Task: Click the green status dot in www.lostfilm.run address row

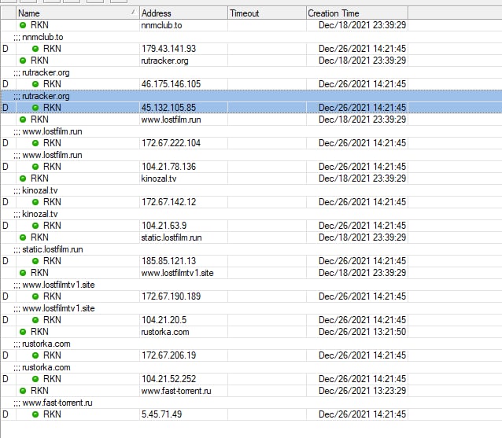Action: (x=23, y=120)
